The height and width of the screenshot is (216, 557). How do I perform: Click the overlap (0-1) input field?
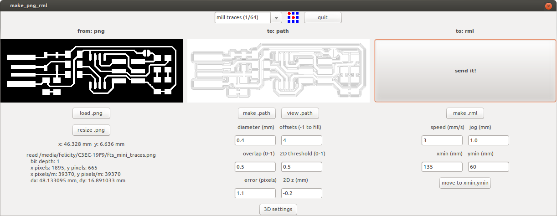pyautogui.click(x=255, y=167)
